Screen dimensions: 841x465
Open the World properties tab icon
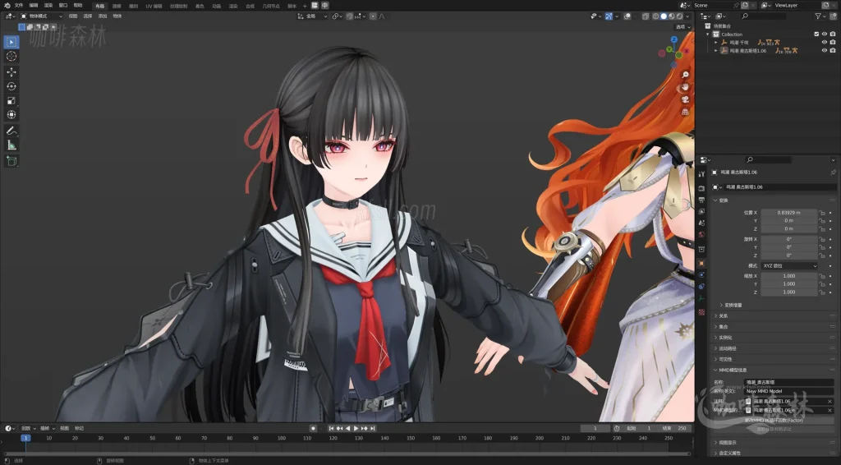coord(701,234)
